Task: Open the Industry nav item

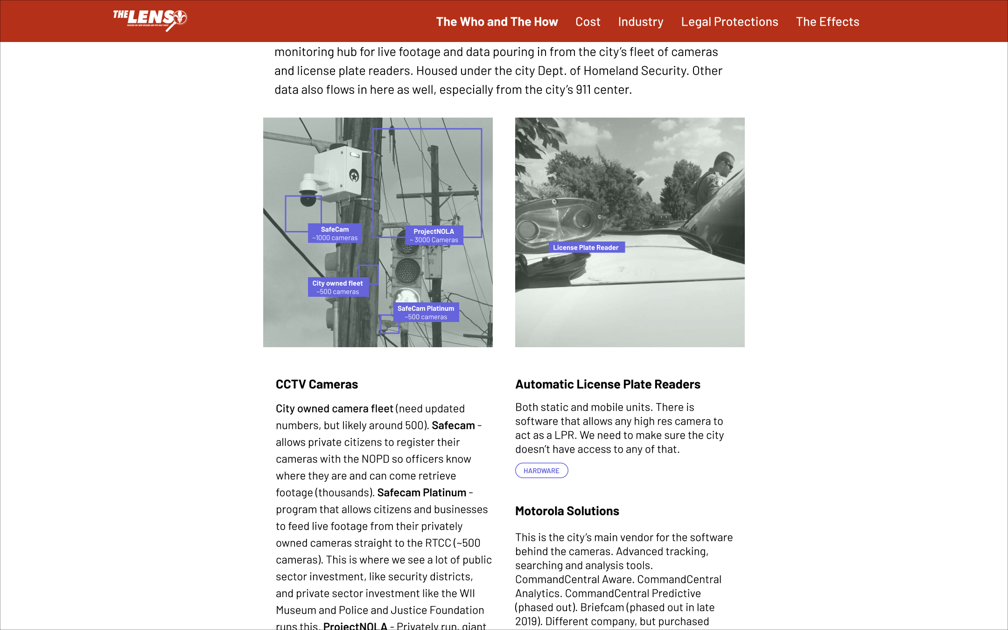Action: click(x=641, y=22)
